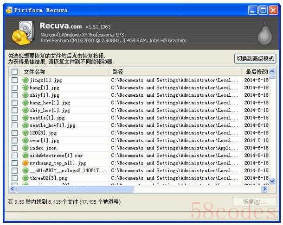283x225 pixels.
Task: Check the box for three02[3].png
Action: [14, 178]
